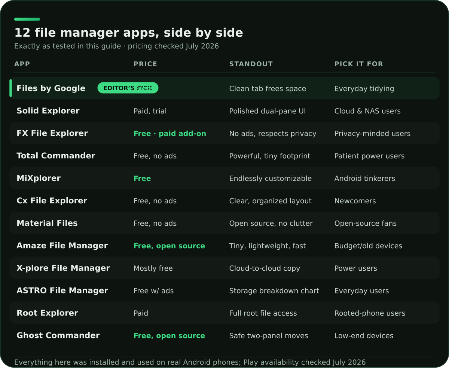Click 'Newcomers' recommendation

pyautogui.click(x=355, y=201)
